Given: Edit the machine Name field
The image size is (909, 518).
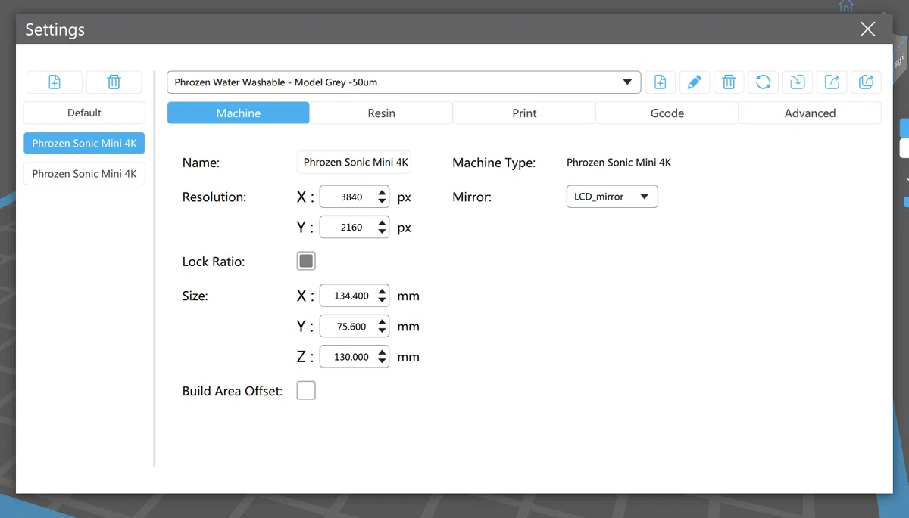Looking at the screenshot, I should pos(354,162).
